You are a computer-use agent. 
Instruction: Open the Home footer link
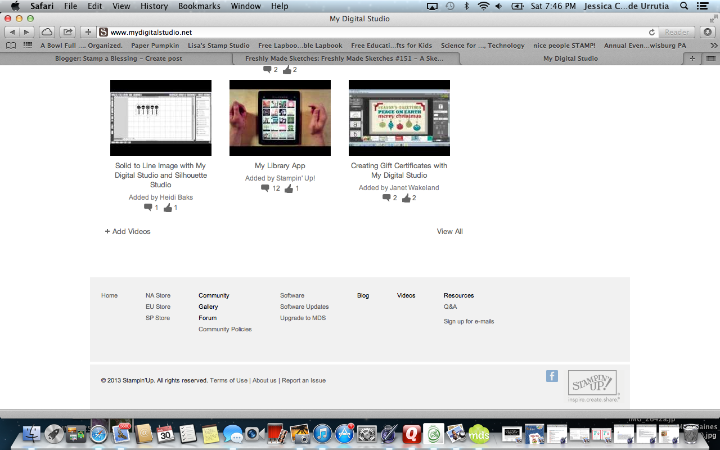pos(110,295)
